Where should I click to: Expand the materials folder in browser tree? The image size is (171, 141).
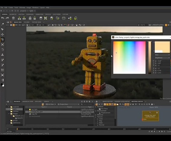click(x=9, y=107)
